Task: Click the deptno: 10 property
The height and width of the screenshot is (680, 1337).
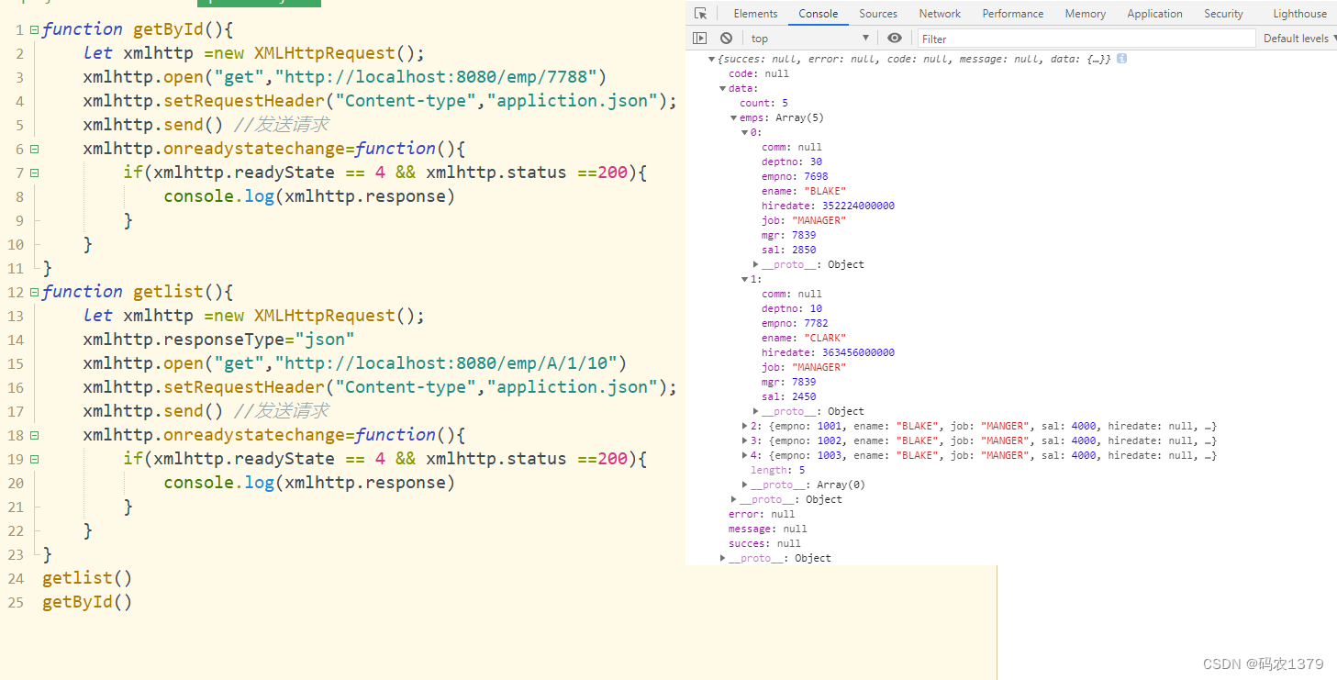Action: [792, 308]
